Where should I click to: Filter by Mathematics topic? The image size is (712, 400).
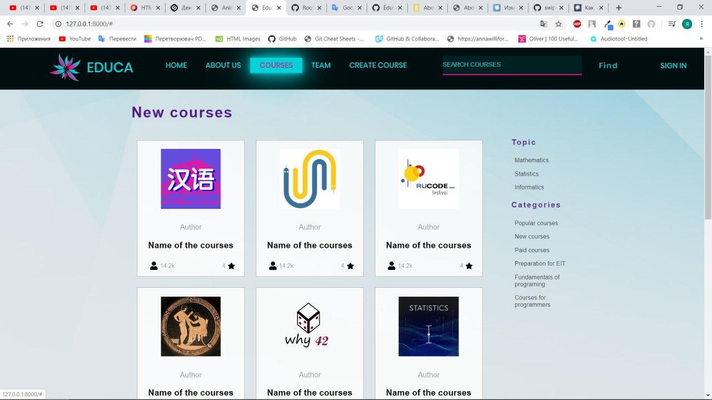pos(531,160)
